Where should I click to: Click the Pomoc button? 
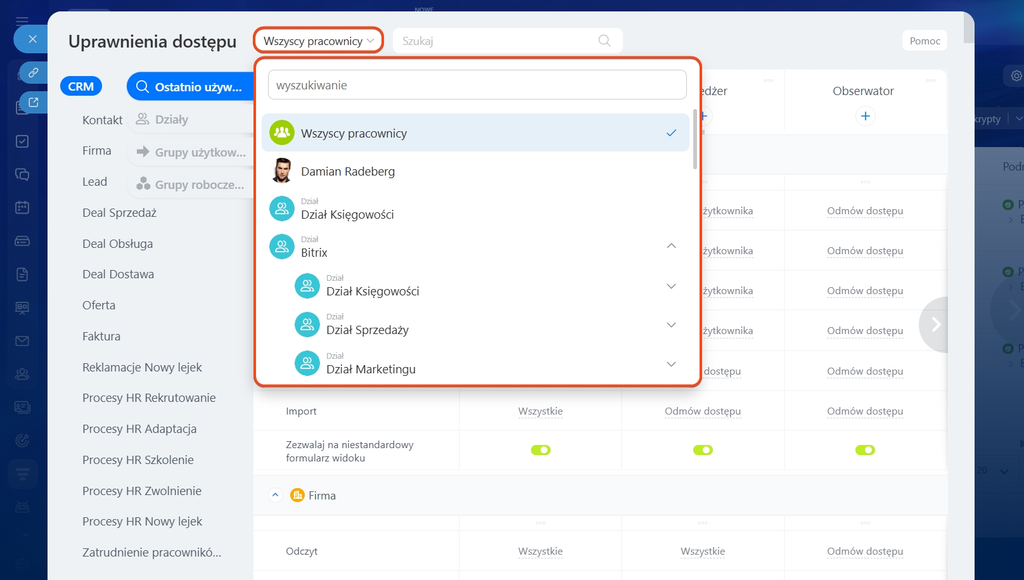925,41
